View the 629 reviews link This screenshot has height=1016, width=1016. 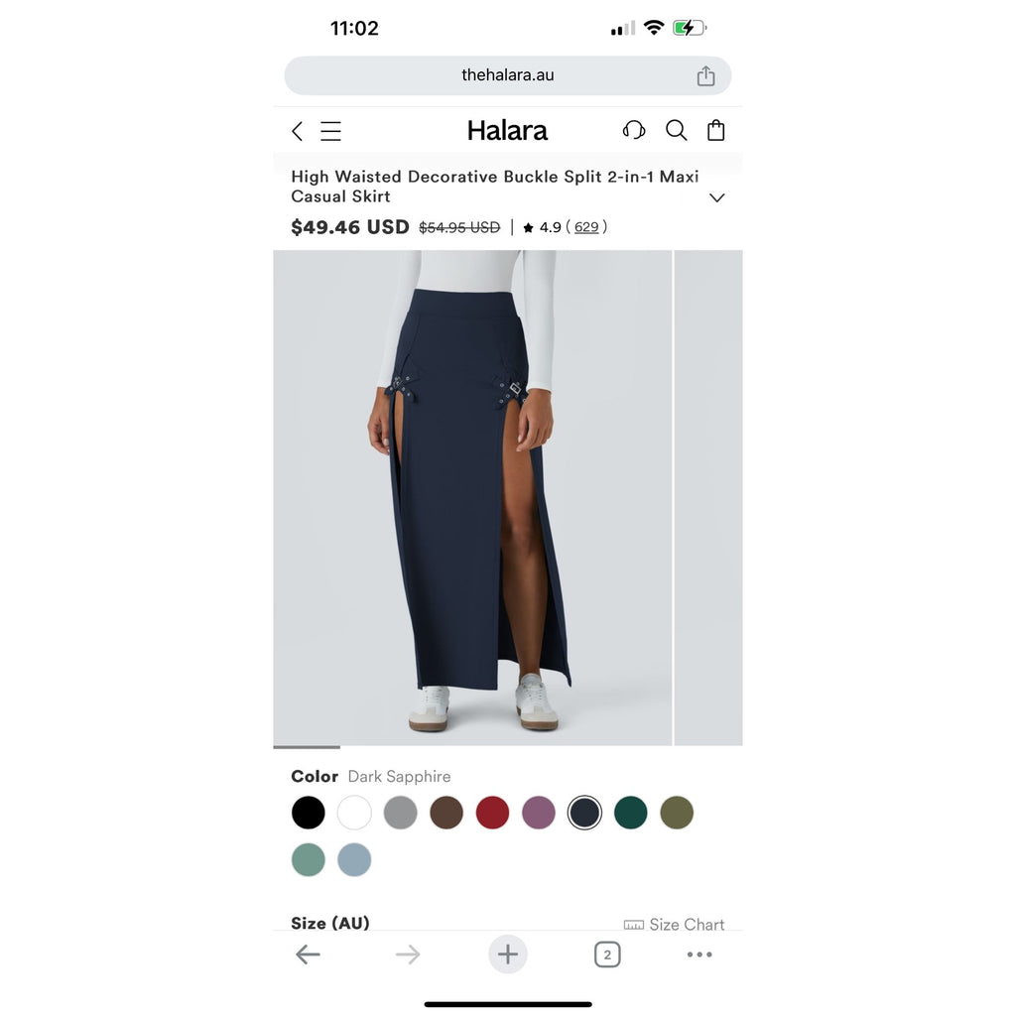[586, 227]
